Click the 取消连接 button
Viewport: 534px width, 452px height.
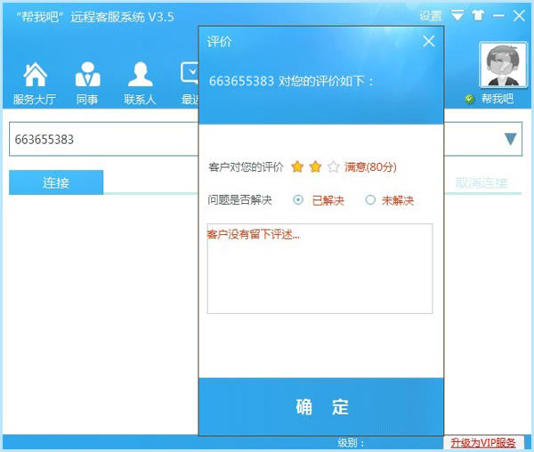(481, 183)
